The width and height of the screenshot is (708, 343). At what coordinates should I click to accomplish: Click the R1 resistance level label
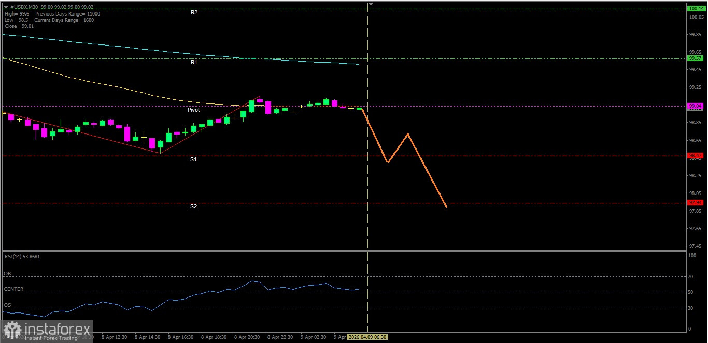pos(194,62)
